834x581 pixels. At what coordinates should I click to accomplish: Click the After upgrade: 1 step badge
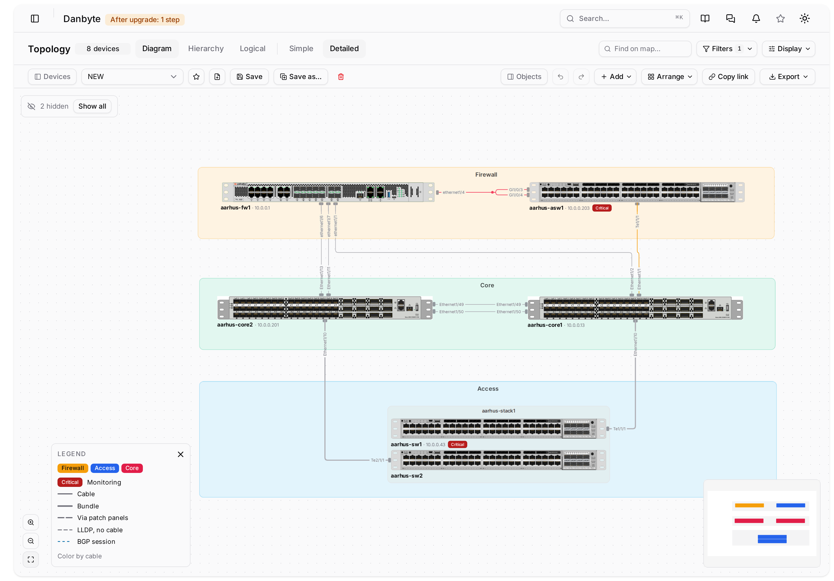[145, 20]
